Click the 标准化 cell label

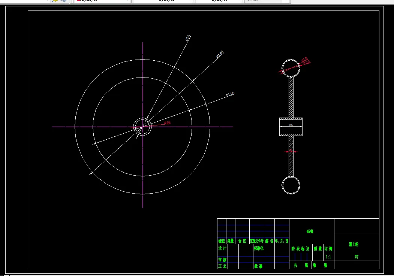coord(259,248)
